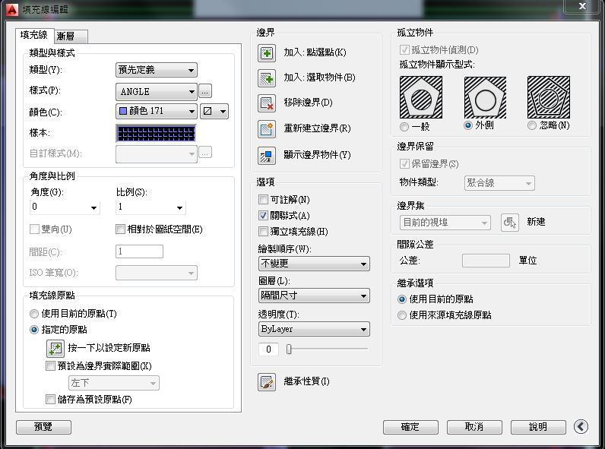Click the 取消 button
The image size is (605, 449).
pos(474,427)
